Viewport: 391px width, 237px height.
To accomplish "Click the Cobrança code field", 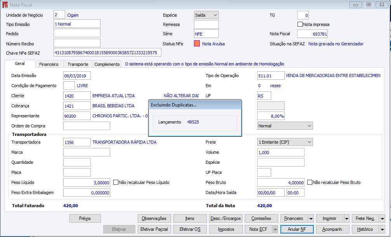I will 77,106.
